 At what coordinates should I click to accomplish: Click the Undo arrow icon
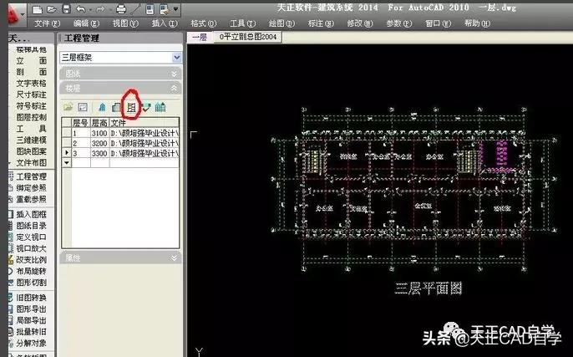[x=81, y=9]
